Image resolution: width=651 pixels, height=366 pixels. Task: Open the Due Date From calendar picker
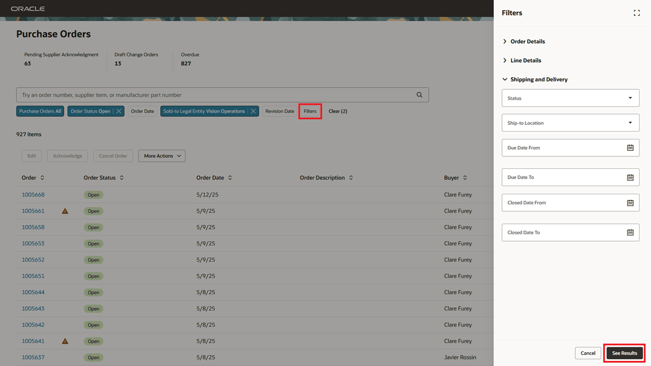[631, 147]
